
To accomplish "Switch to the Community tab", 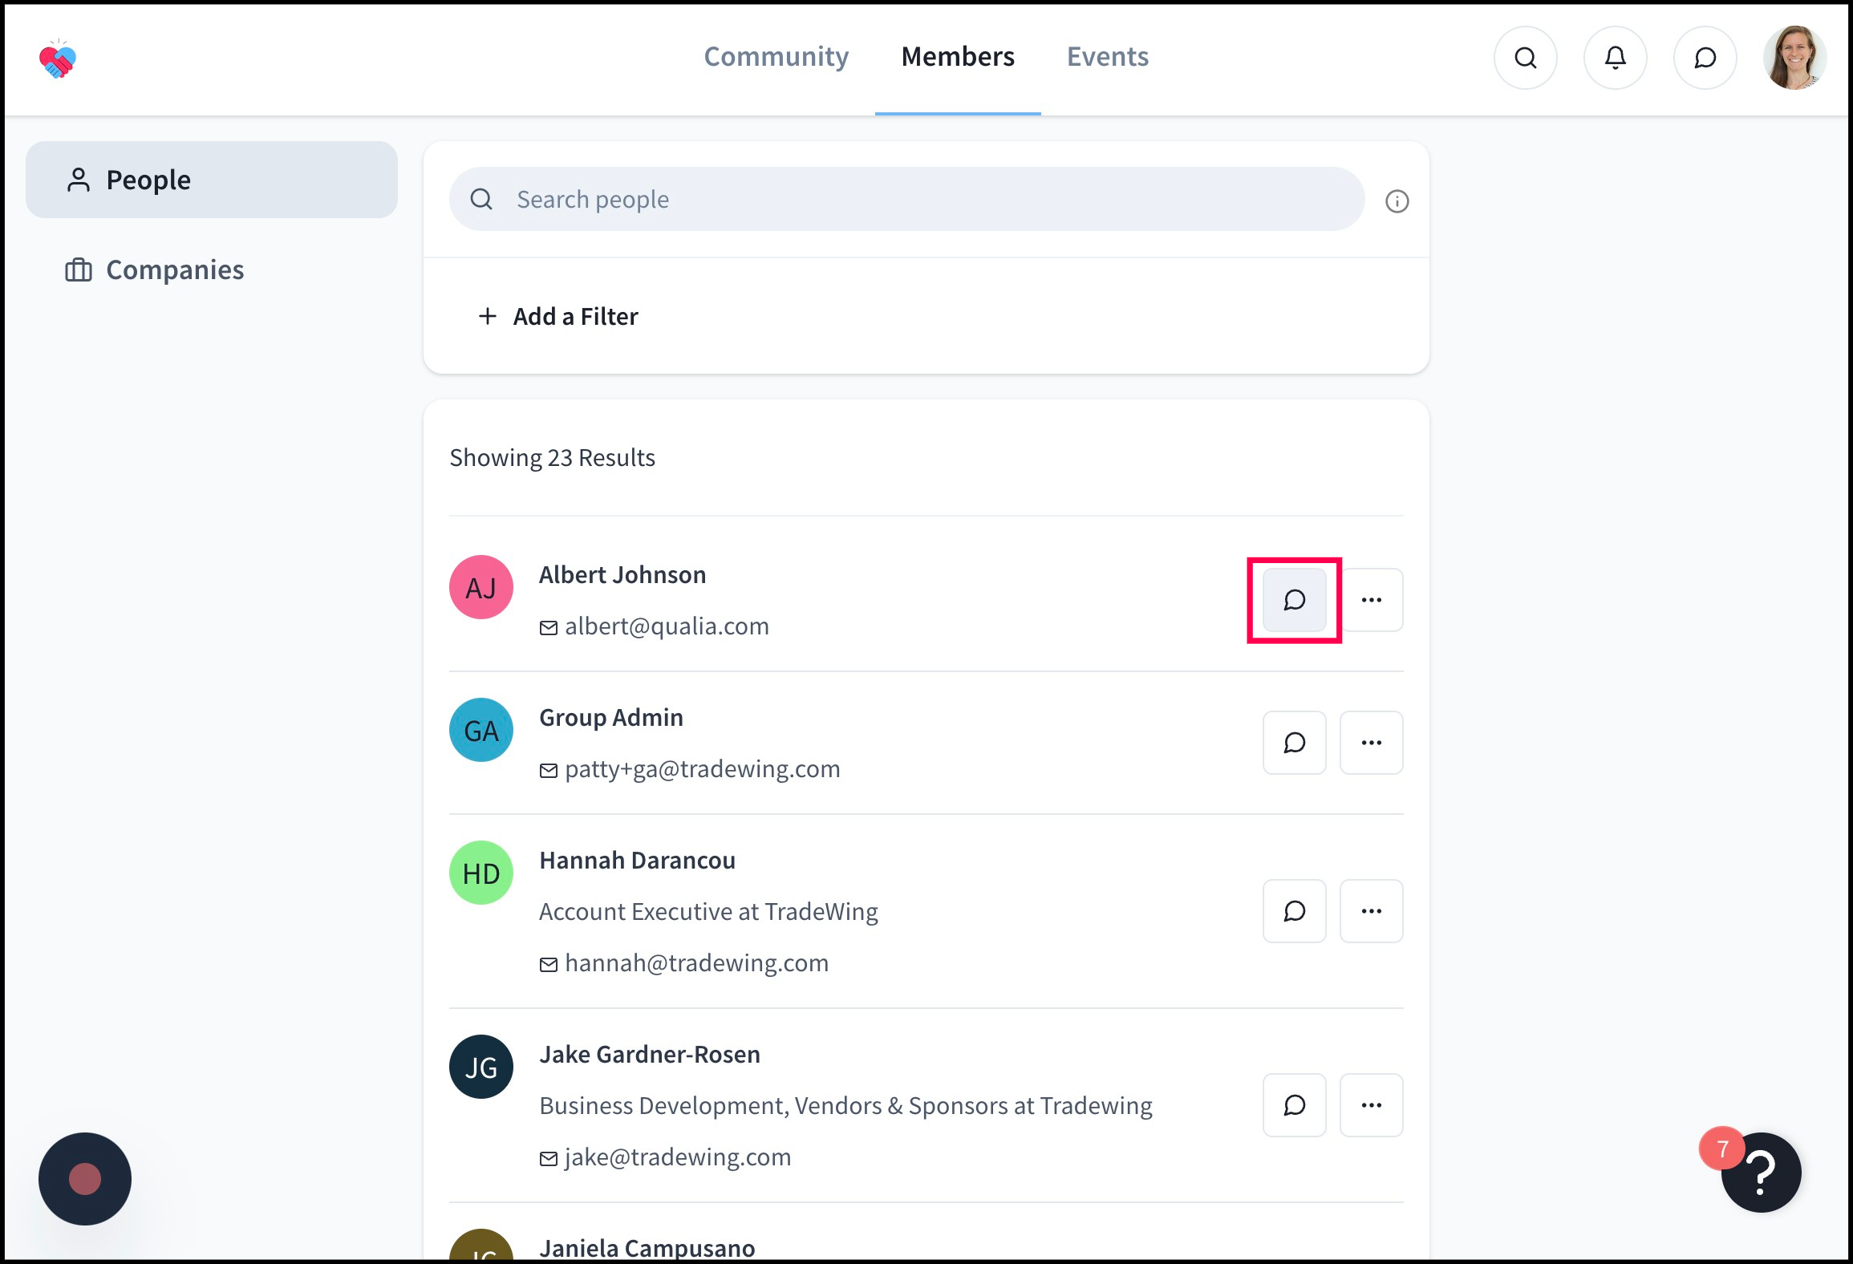I will coord(776,56).
